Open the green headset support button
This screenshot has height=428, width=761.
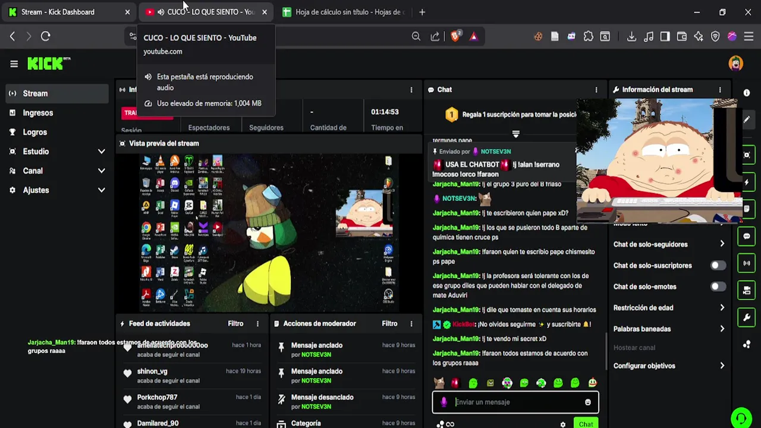point(741,418)
